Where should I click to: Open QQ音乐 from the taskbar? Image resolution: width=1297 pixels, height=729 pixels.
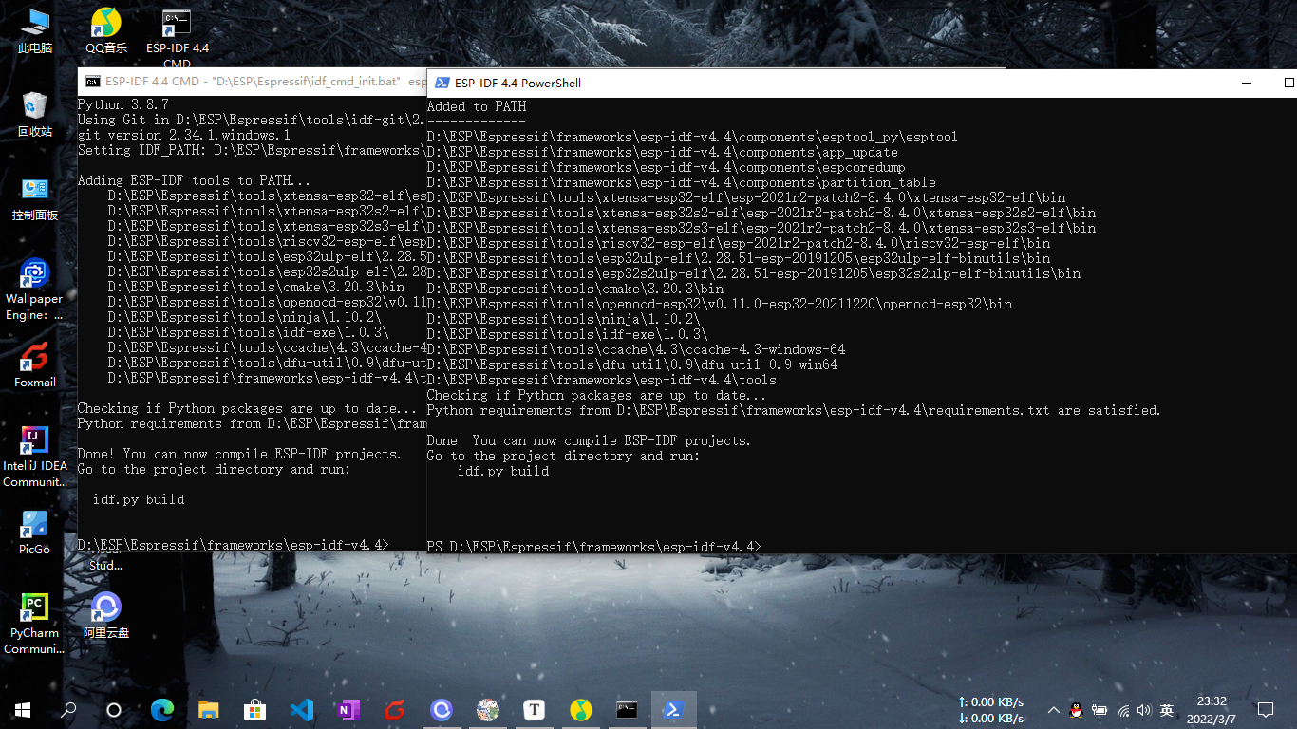tap(581, 710)
